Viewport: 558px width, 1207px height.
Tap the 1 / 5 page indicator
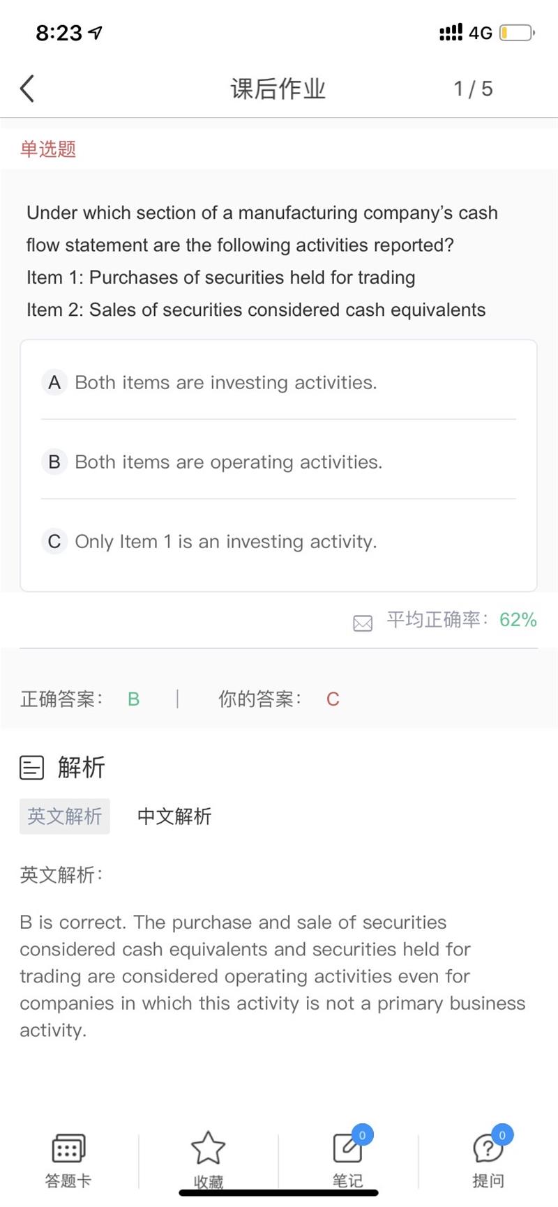(473, 89)
